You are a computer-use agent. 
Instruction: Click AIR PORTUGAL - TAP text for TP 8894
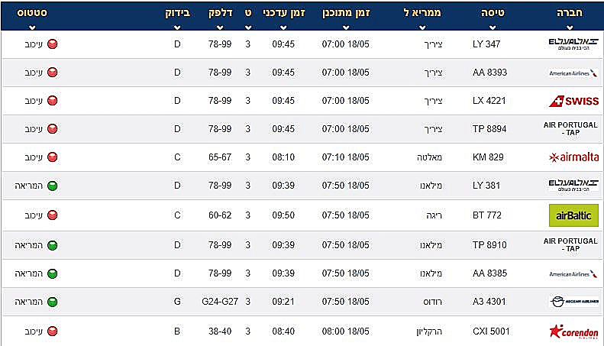[570, 128]
